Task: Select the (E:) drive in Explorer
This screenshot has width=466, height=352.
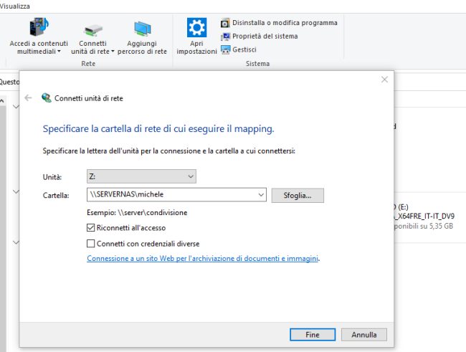Action: pos(424,216)
